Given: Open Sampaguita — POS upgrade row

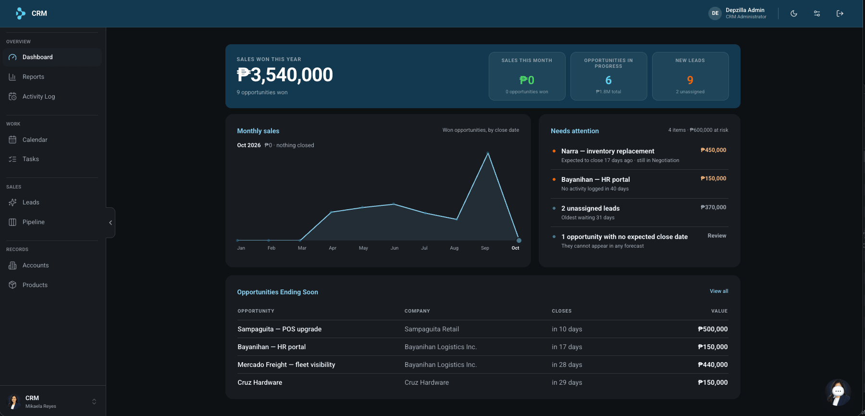Looking at the screenshot, I should [482, 329].
